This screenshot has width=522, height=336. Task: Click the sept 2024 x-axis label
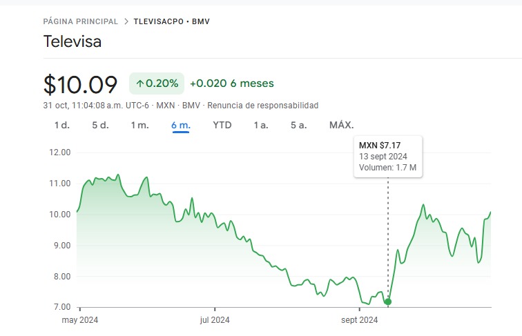[360, 320]
